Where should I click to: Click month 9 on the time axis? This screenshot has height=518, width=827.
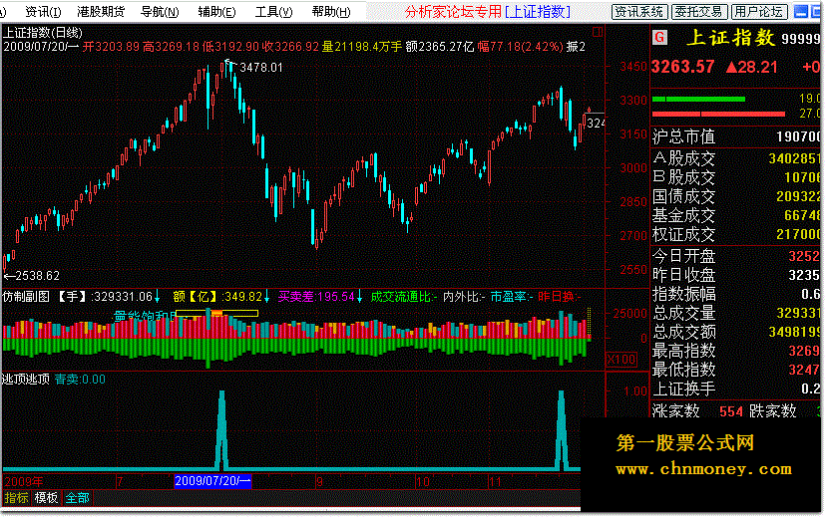click(320, 481)
